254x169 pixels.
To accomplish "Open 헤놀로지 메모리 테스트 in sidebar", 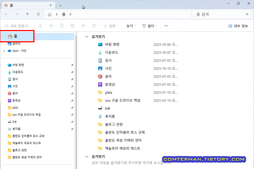I will click(x=24, y=143).
